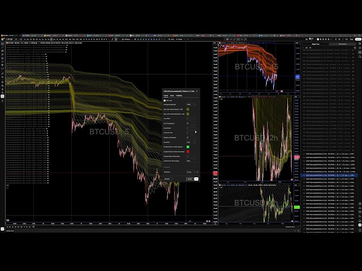Select the text annotation tool
362x271 pixels.
[x=2, y=65]
